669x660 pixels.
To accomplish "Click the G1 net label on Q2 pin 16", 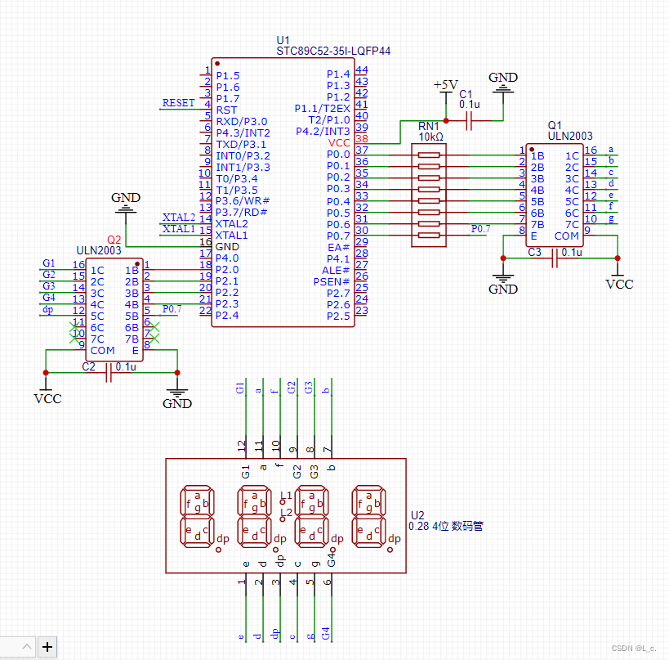I will click(x=49, y=263).
